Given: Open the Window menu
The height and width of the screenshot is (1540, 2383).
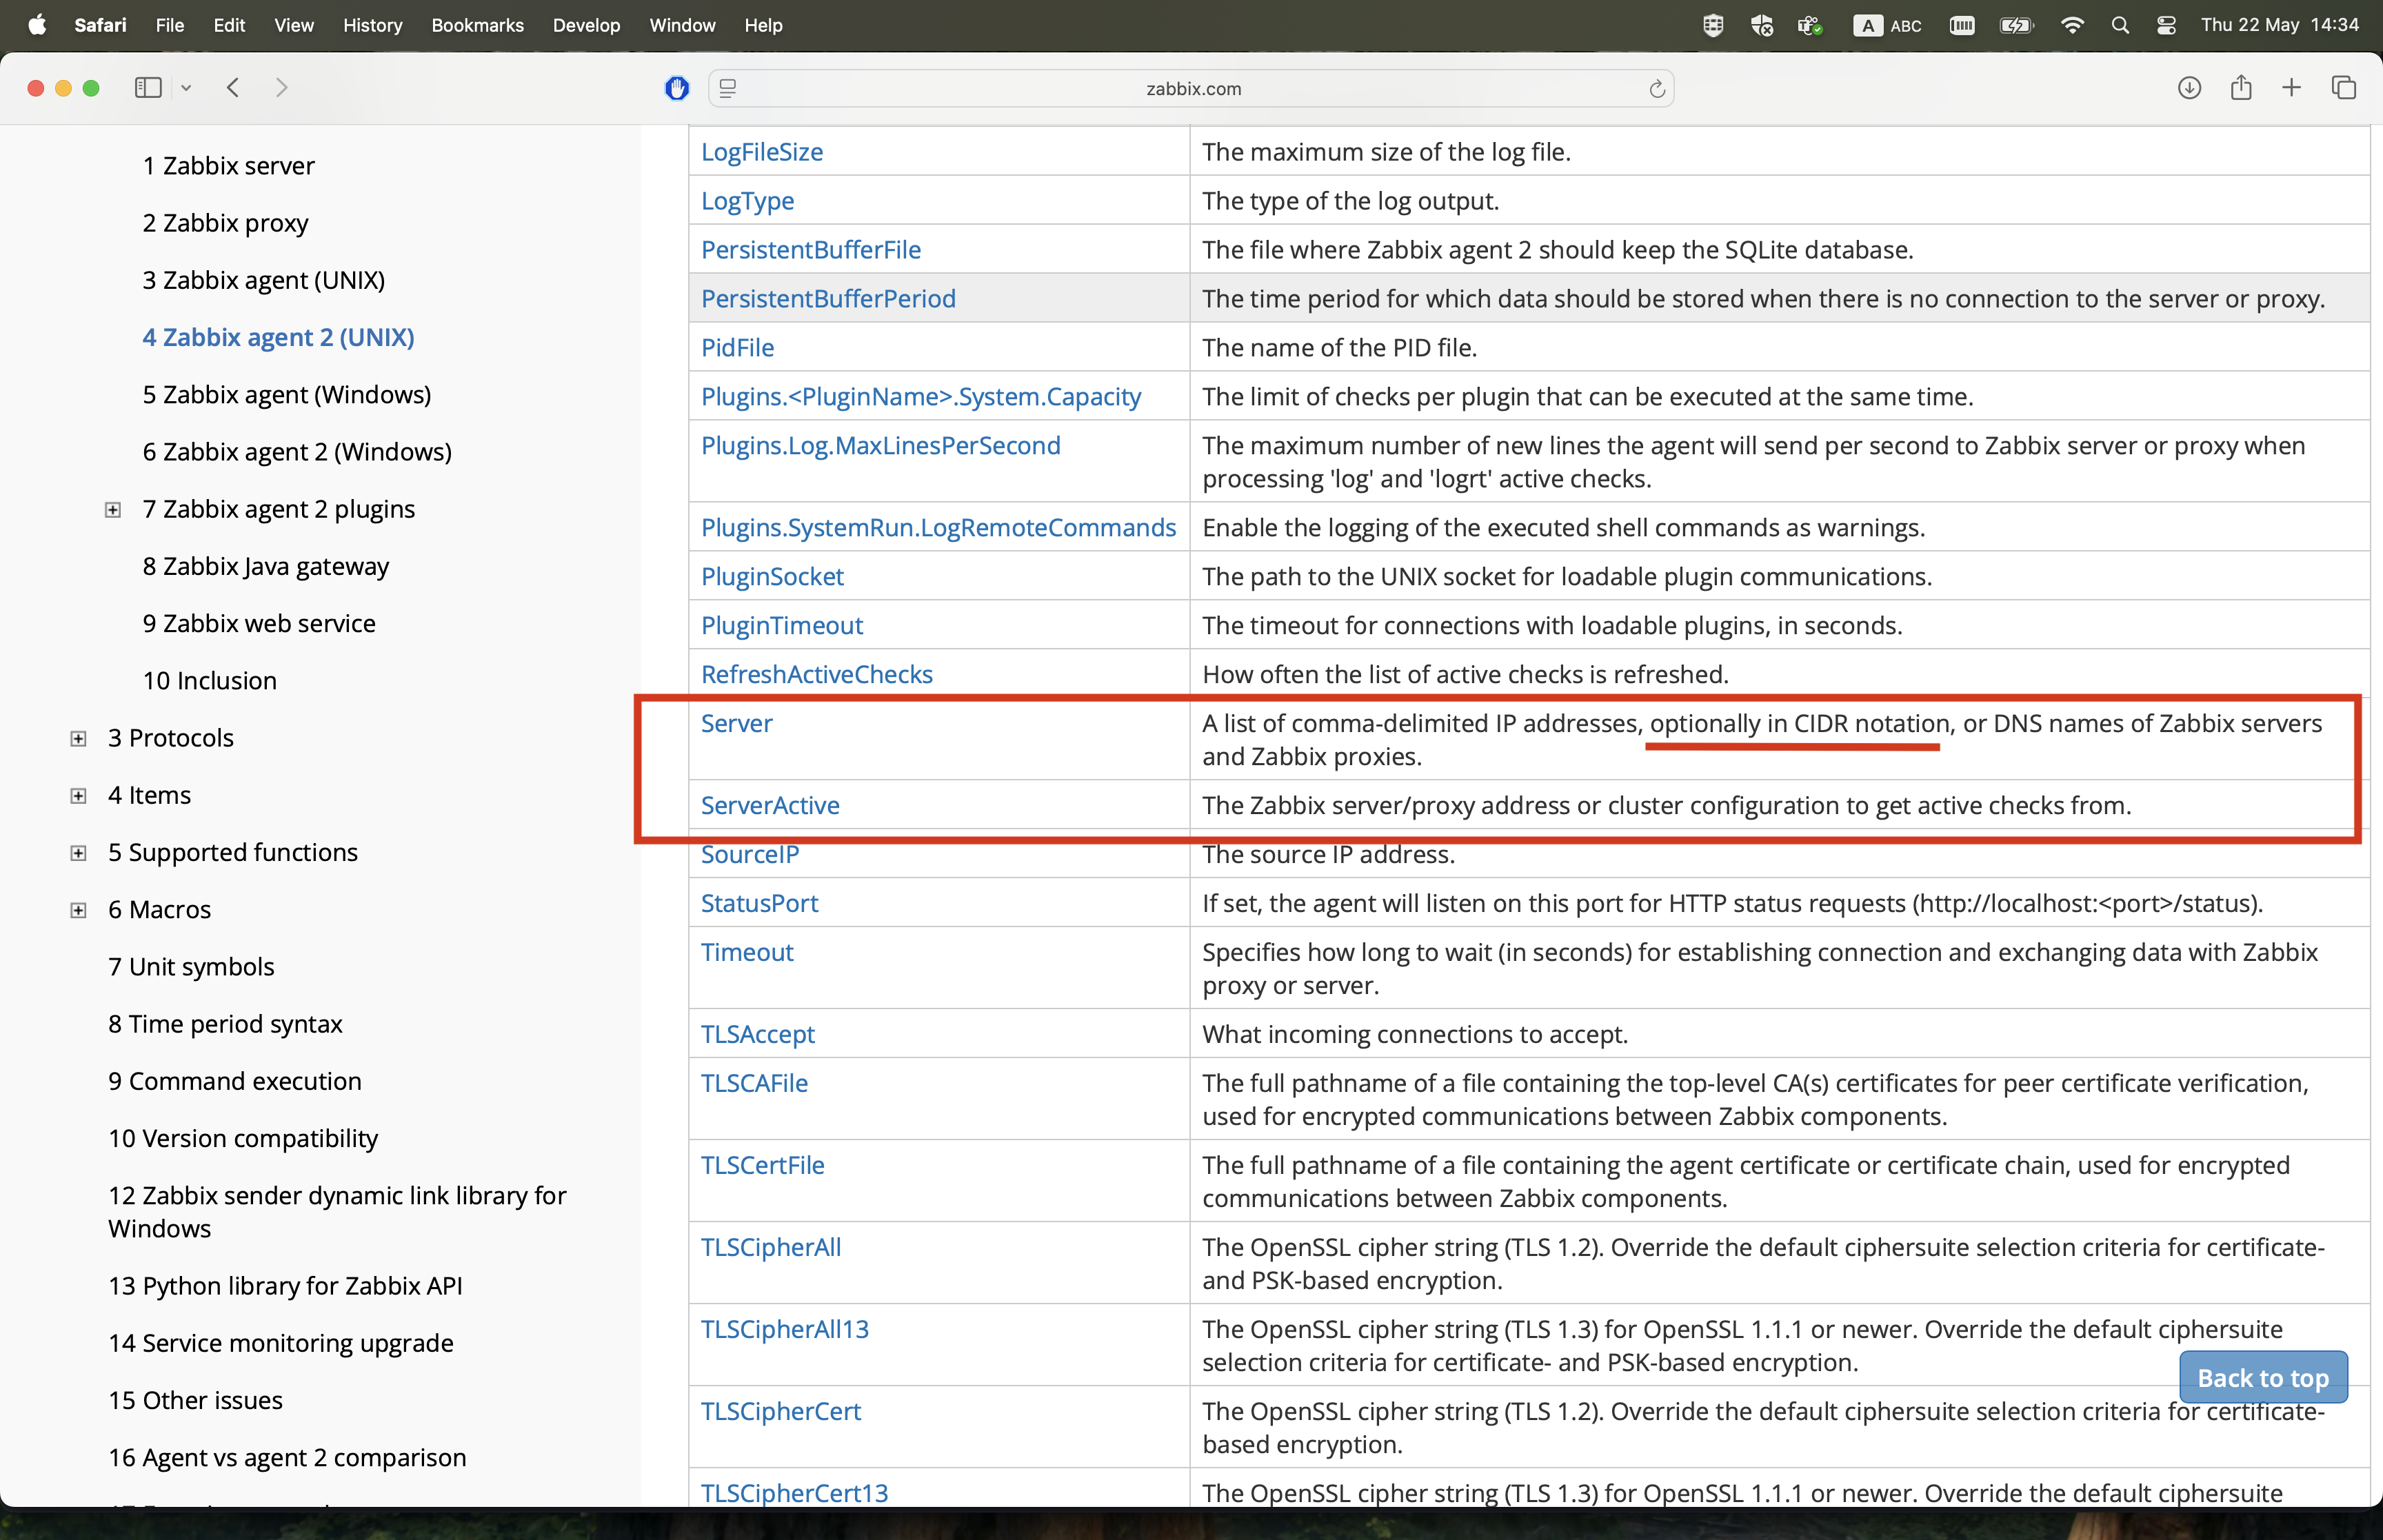Looking at the screenshot, I should click(682, 25).
